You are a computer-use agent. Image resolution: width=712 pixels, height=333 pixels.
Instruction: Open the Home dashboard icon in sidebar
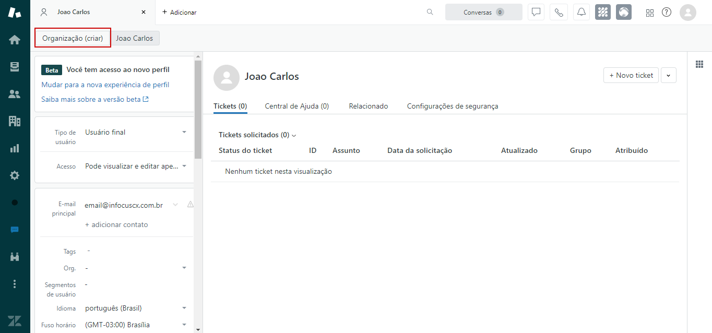coord(15,40)
